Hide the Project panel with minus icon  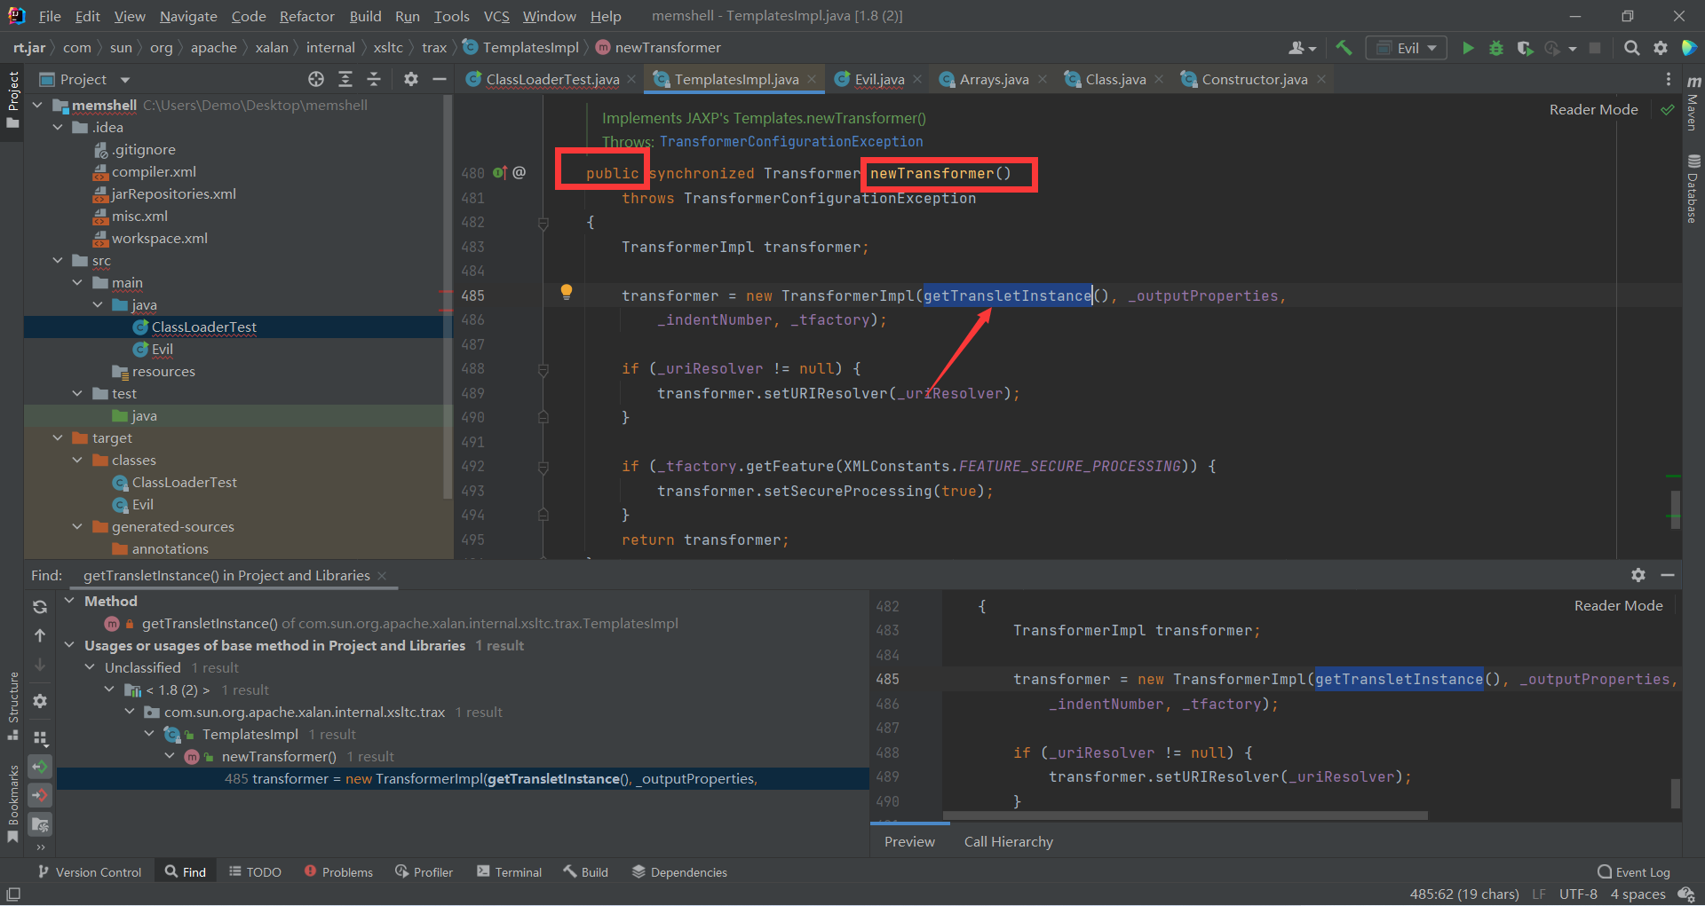click(x=439, y=79)
